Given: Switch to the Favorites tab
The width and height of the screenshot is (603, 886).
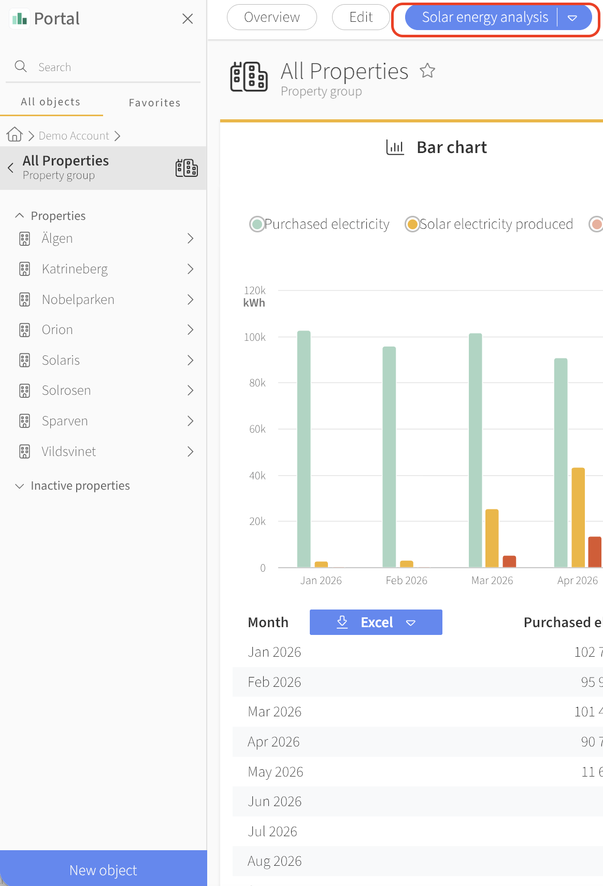Looking at the screenshot, I should coord(155,103).
